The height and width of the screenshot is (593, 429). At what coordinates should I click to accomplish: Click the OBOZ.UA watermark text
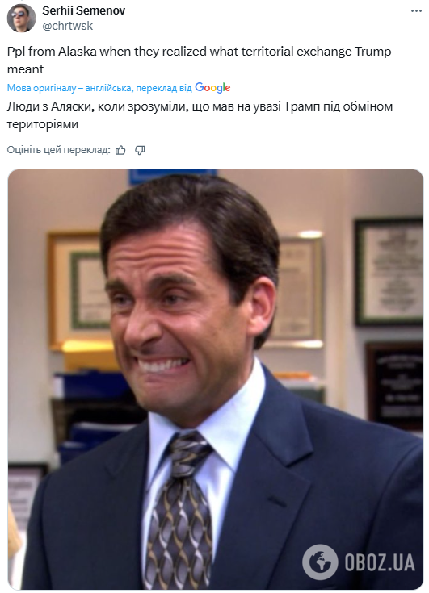[380, 562]
